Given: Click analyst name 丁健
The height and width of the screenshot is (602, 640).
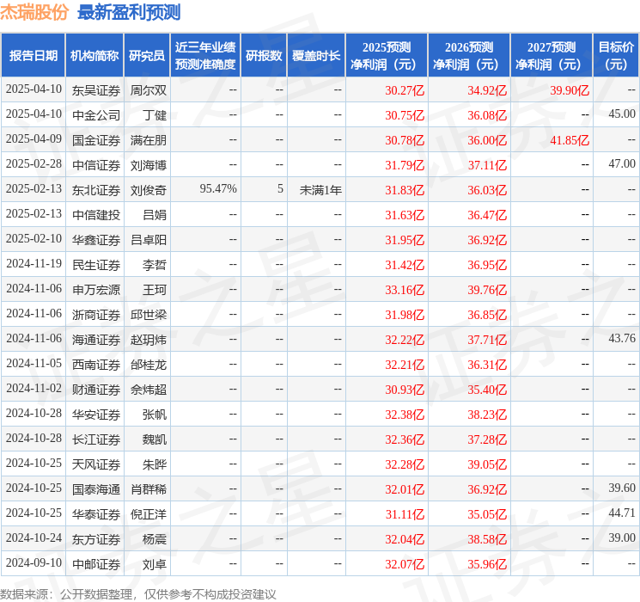Looking at the screenshot, I should pos(155,115).
